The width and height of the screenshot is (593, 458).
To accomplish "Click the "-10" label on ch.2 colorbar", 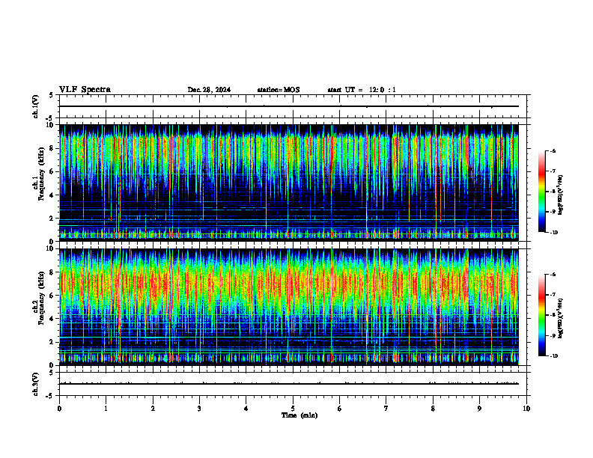I will tap(553, 356).
